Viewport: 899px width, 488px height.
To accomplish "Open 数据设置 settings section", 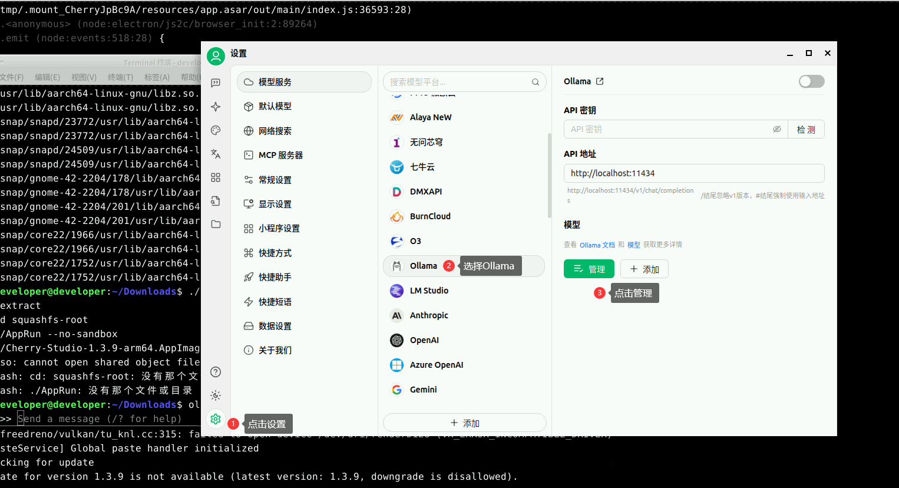I will (304, 326).
